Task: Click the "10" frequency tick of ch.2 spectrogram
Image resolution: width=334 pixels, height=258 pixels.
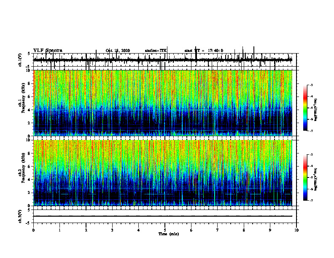Action: tap(28, 140)
